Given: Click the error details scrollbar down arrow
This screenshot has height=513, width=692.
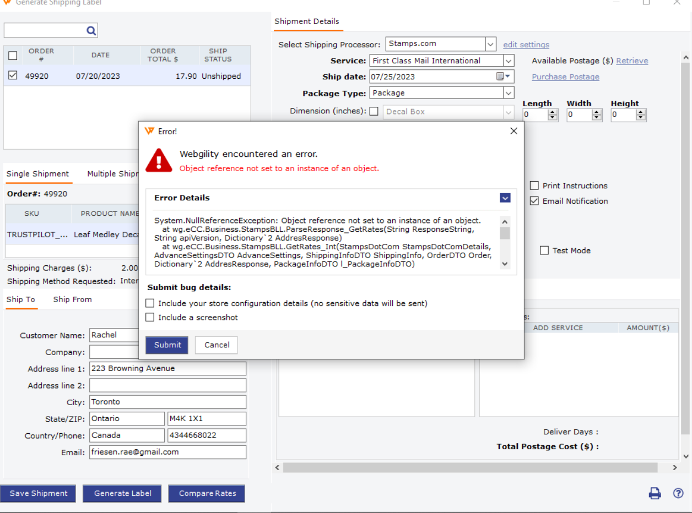Looking at the screenshot, I should pos(505,264).
